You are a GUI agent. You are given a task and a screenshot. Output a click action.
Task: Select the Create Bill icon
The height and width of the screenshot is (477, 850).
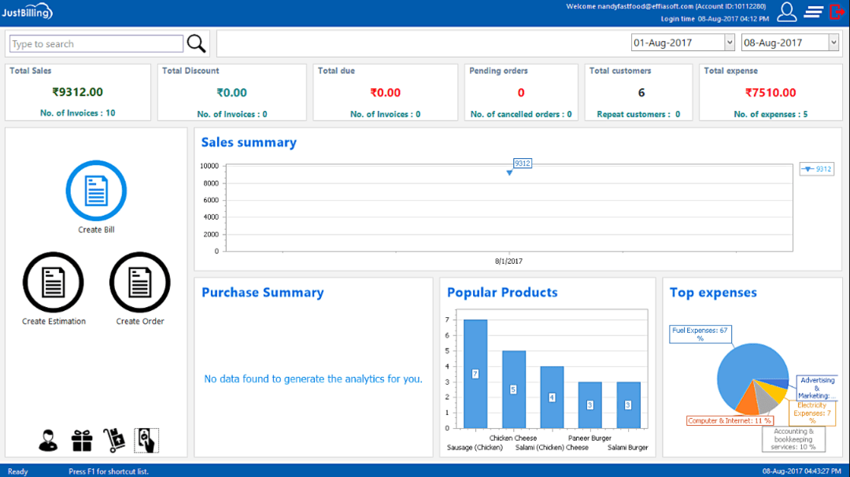coord(96,190)
